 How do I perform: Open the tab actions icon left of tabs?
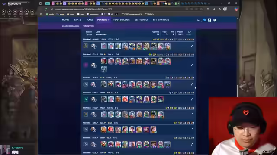(40, 3)
